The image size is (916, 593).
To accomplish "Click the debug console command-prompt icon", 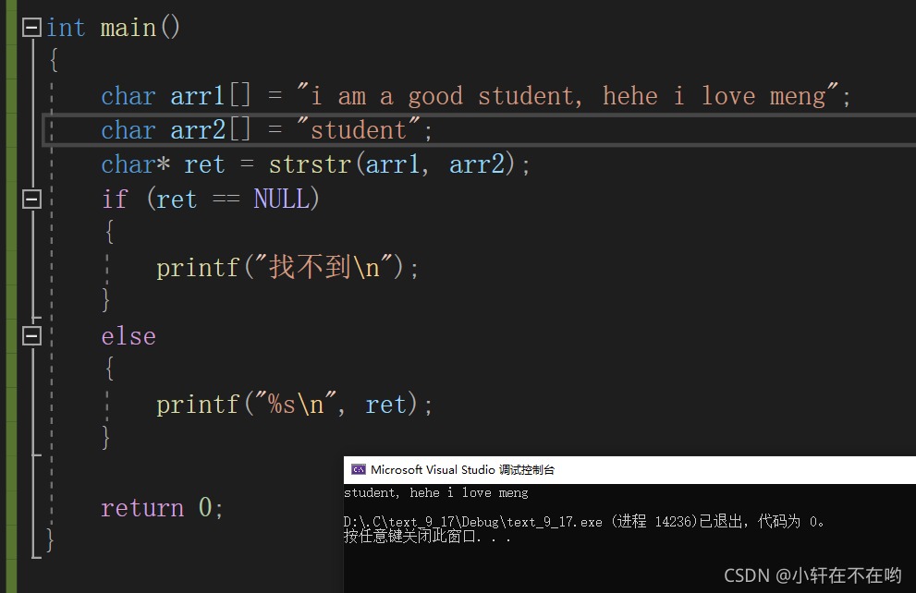I will [359, 469].
